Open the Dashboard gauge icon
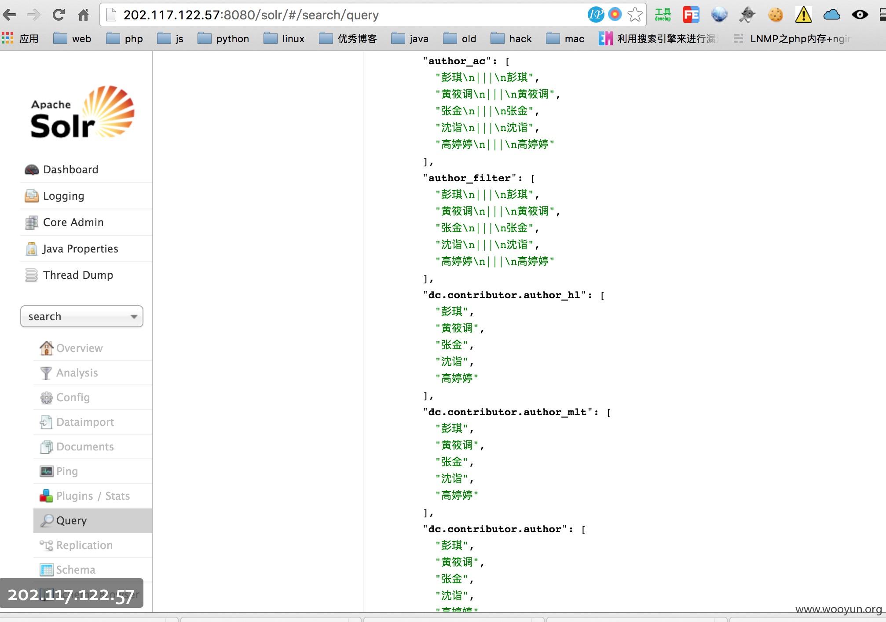 [x=31, y=170]
